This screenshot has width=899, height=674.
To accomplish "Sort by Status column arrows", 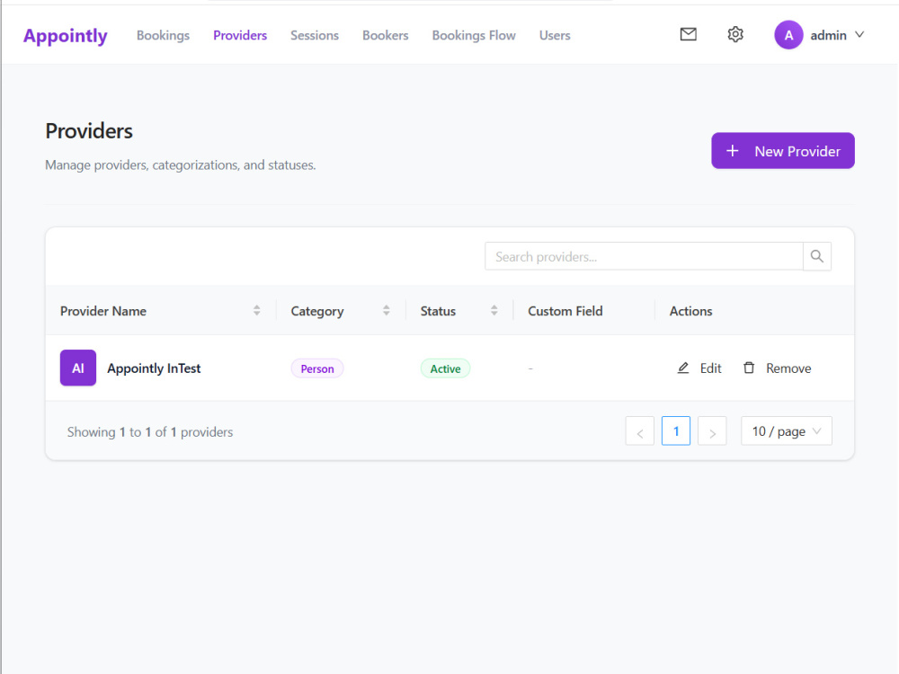I will click(x=494, y=311).
